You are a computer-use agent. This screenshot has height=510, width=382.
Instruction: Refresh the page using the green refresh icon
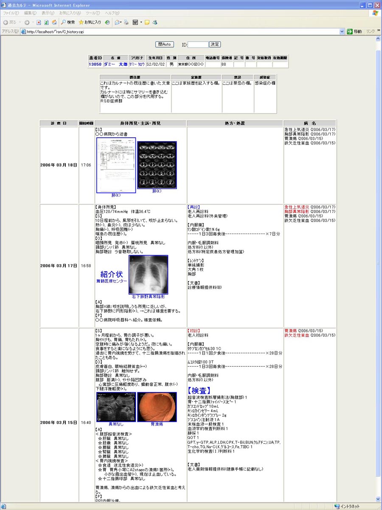[46, 22]
